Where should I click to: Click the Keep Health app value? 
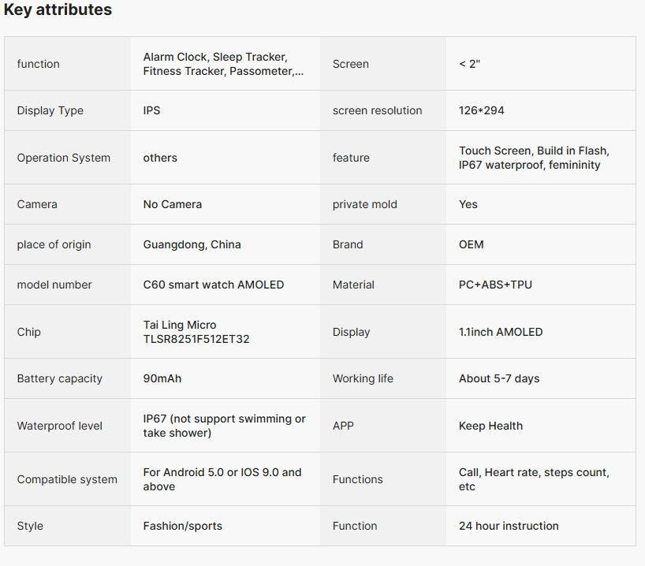click(x=490, y=426)
